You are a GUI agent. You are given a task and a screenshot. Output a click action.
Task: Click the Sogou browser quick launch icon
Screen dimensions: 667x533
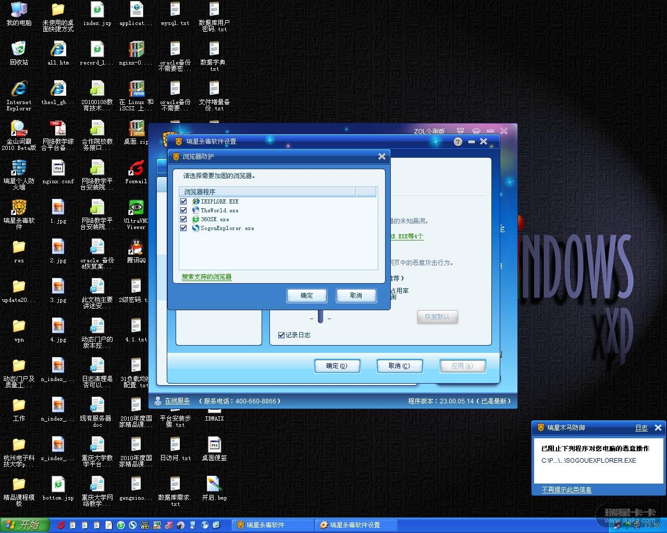[133, 525]
